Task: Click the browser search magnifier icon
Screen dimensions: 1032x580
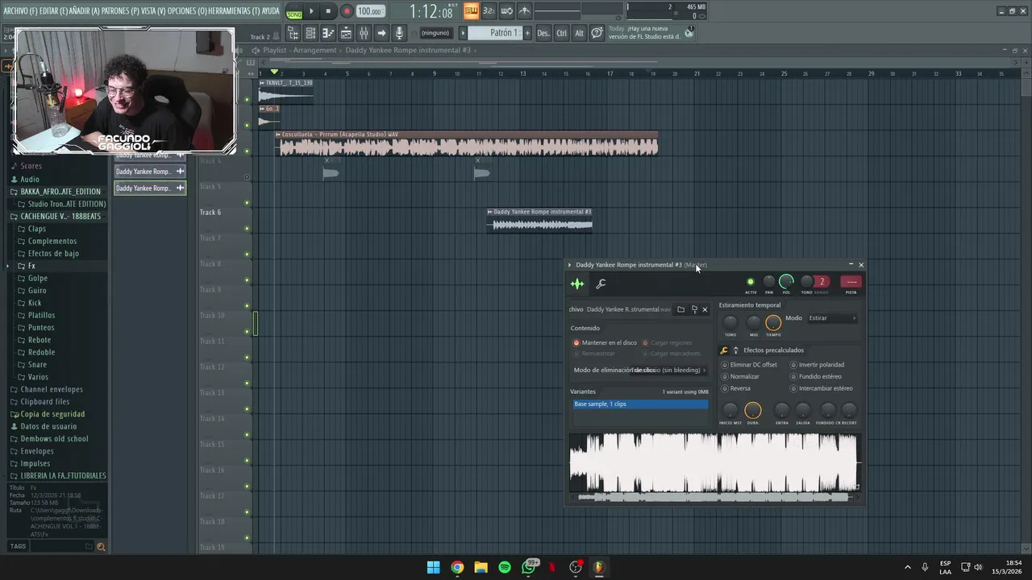Action: 101,546
